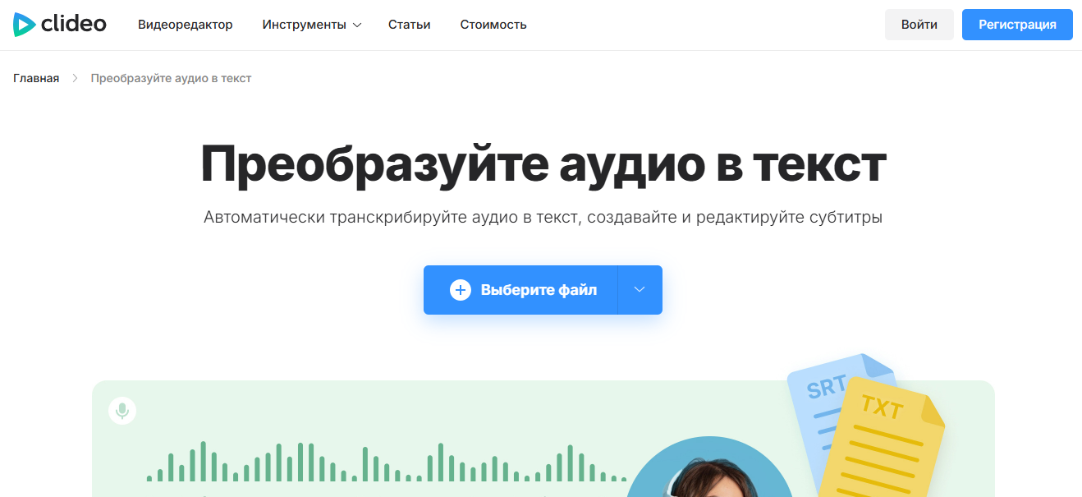Open dropdown arrow beside Выберите файл
This screenshot has width=1082, height=497.
(x=640, y=290)
